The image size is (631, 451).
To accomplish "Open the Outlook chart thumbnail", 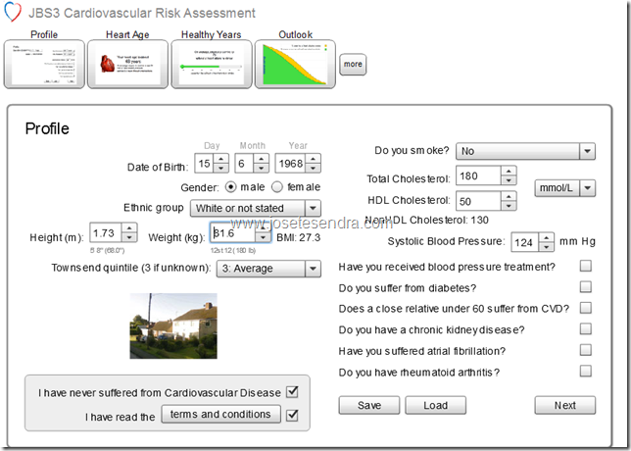I will pos(295,65).
